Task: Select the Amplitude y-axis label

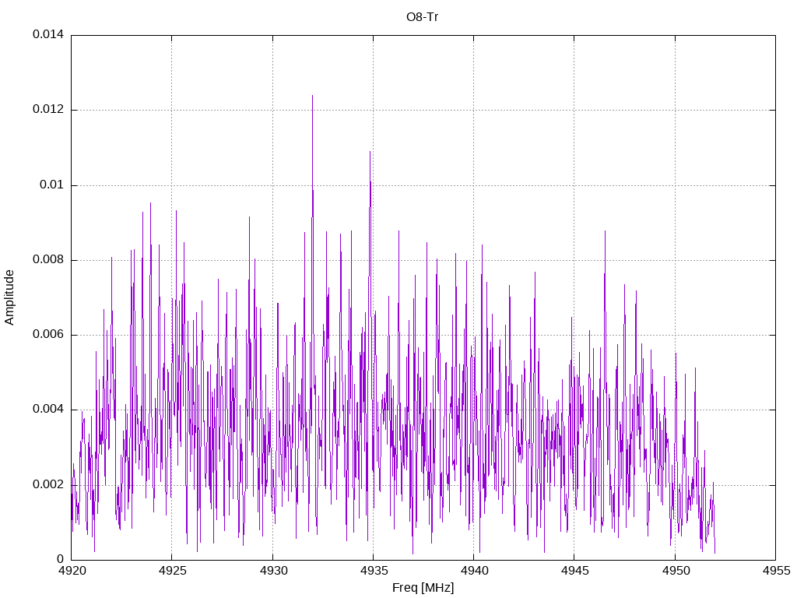Action: click(x=9, y=297)
